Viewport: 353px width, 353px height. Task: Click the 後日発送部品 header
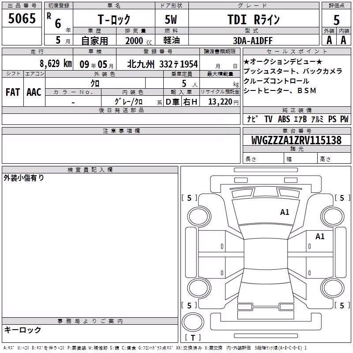pyautogui.click(x=121, y=110)
